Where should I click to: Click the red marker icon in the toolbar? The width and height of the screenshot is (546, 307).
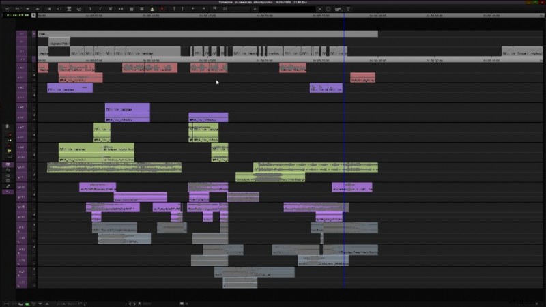tap(162, 9)
